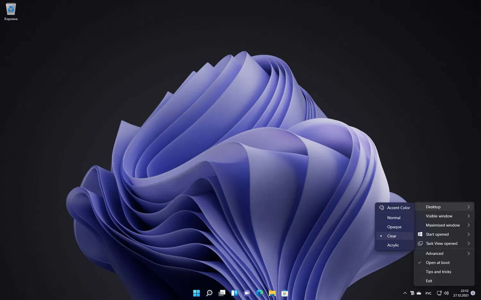481x300 pixels.
Task: Expand the Desktop submenu
Action: click(x=444, y=207)
